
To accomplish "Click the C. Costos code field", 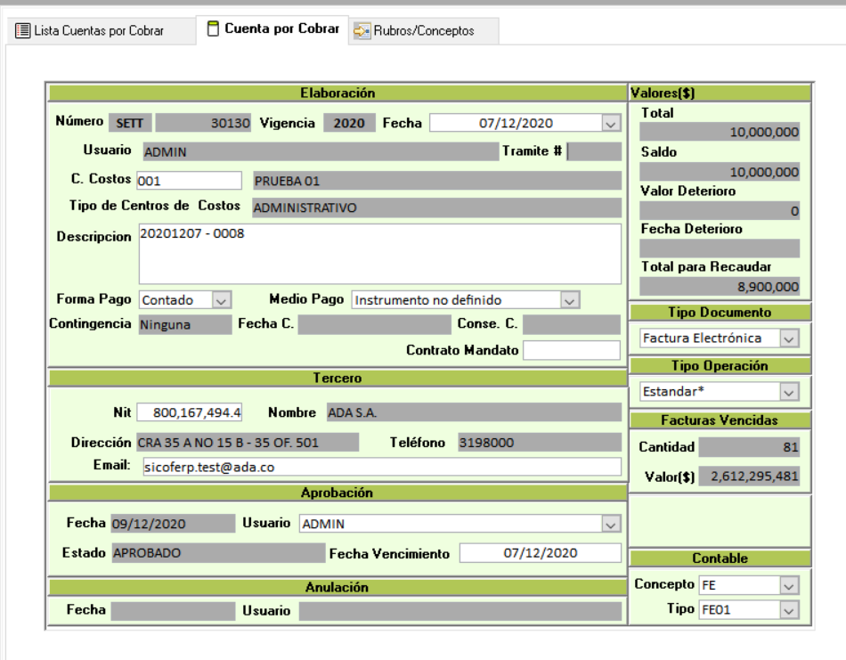I will [x=189, y=181].
